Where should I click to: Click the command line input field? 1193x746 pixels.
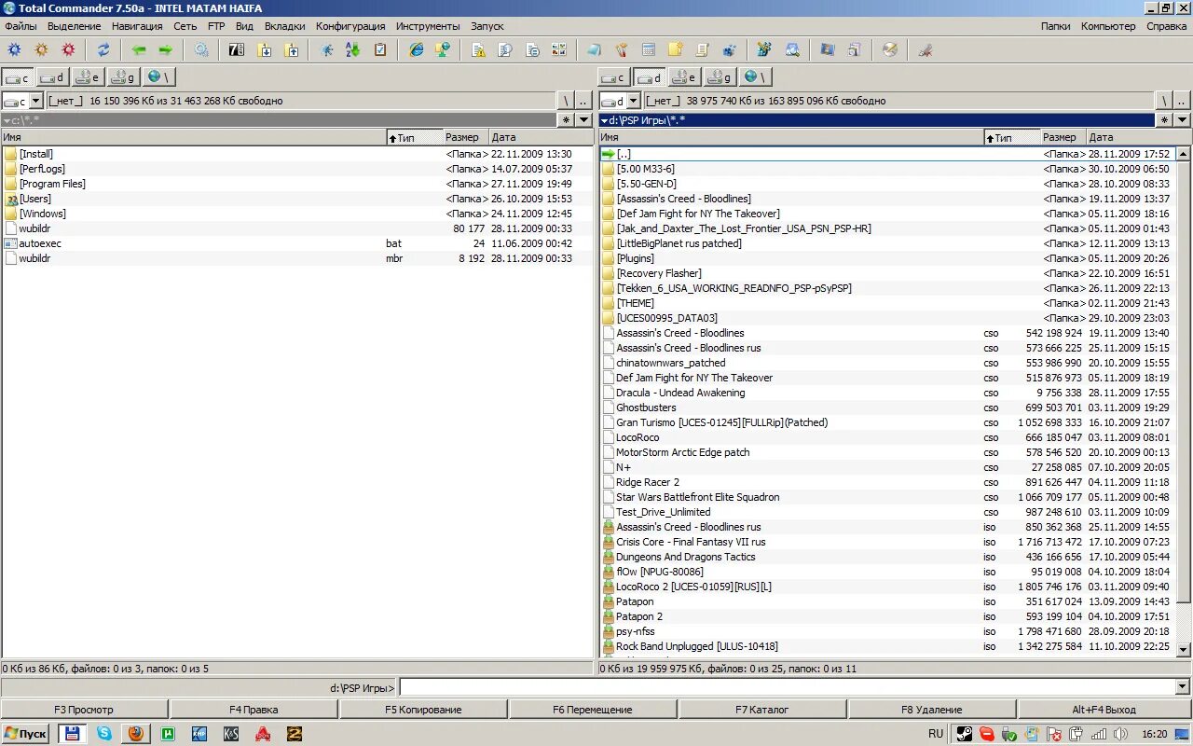(x=787, y=687)
